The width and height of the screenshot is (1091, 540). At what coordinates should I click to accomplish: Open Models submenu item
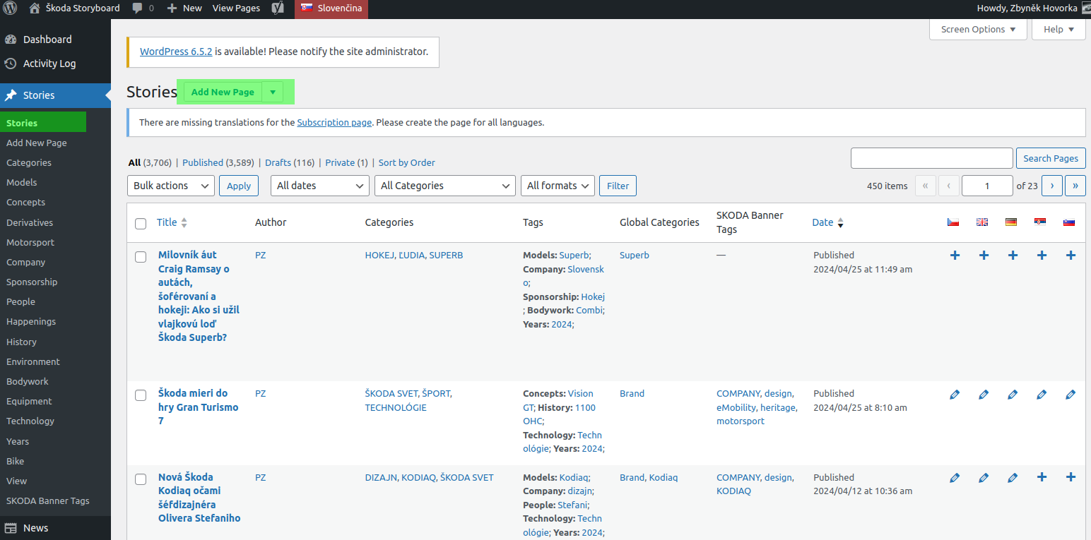pos(21,182)
